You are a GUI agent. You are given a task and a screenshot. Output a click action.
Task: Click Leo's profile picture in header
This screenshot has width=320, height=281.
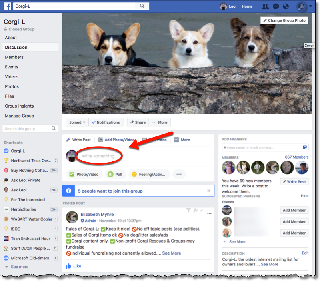tap(224, 6)
